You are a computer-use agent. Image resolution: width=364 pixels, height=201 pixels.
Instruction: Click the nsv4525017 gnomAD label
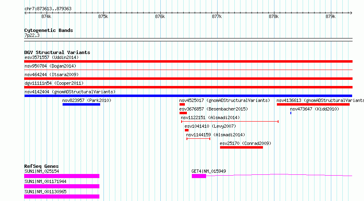[225, 100]
